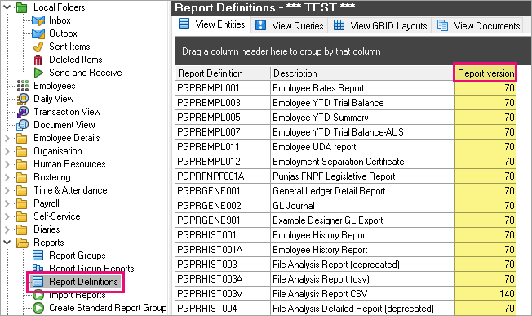Collapse the Reports folder

coord(7,243)
